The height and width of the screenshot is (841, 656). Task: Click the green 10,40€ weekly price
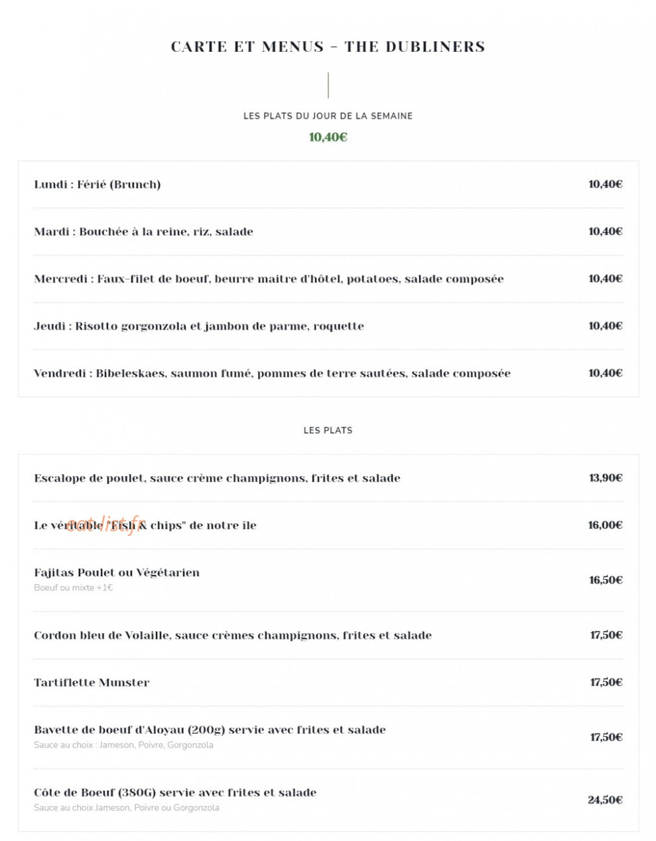[328, 137]
